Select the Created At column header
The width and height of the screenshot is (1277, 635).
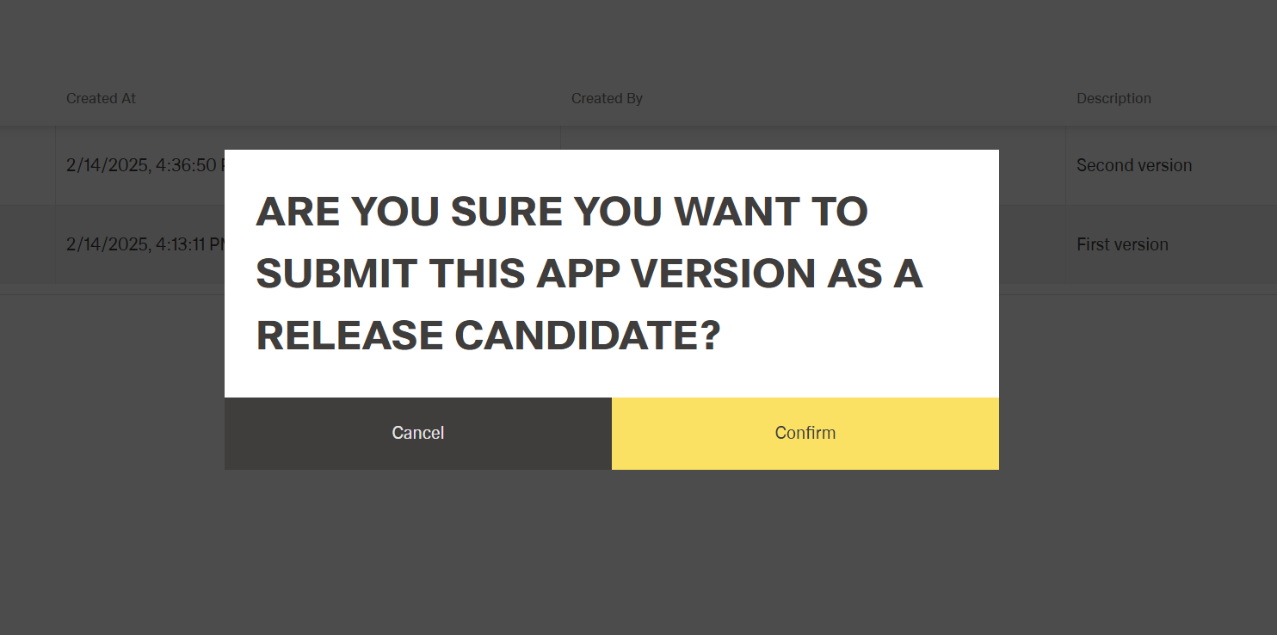(x=101, y=98)
